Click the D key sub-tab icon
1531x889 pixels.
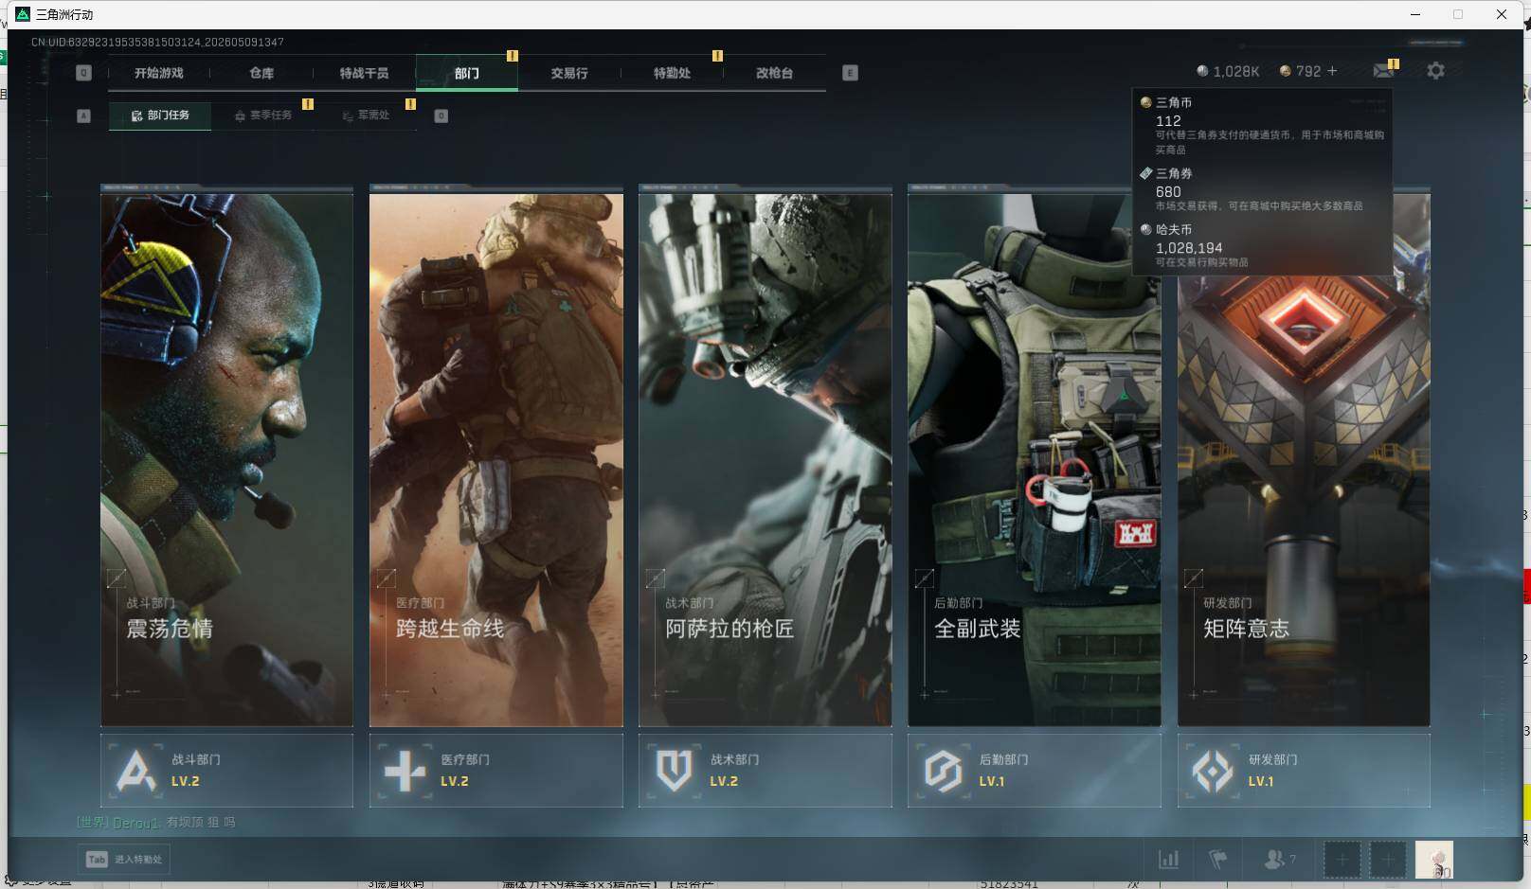441,116
